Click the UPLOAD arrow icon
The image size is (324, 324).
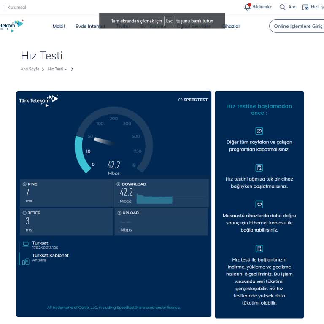click(119, 213)
